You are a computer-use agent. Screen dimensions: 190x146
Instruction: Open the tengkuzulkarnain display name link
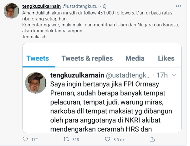[x=41, y=6]
